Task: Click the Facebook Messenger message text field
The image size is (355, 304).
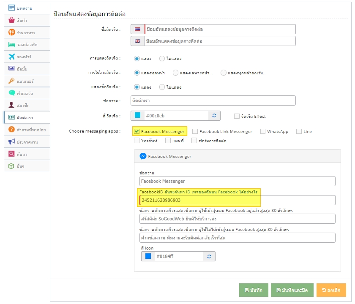Action: pos(237,181)
